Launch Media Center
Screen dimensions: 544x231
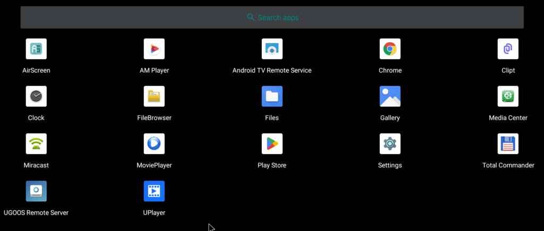coord(508,96)
